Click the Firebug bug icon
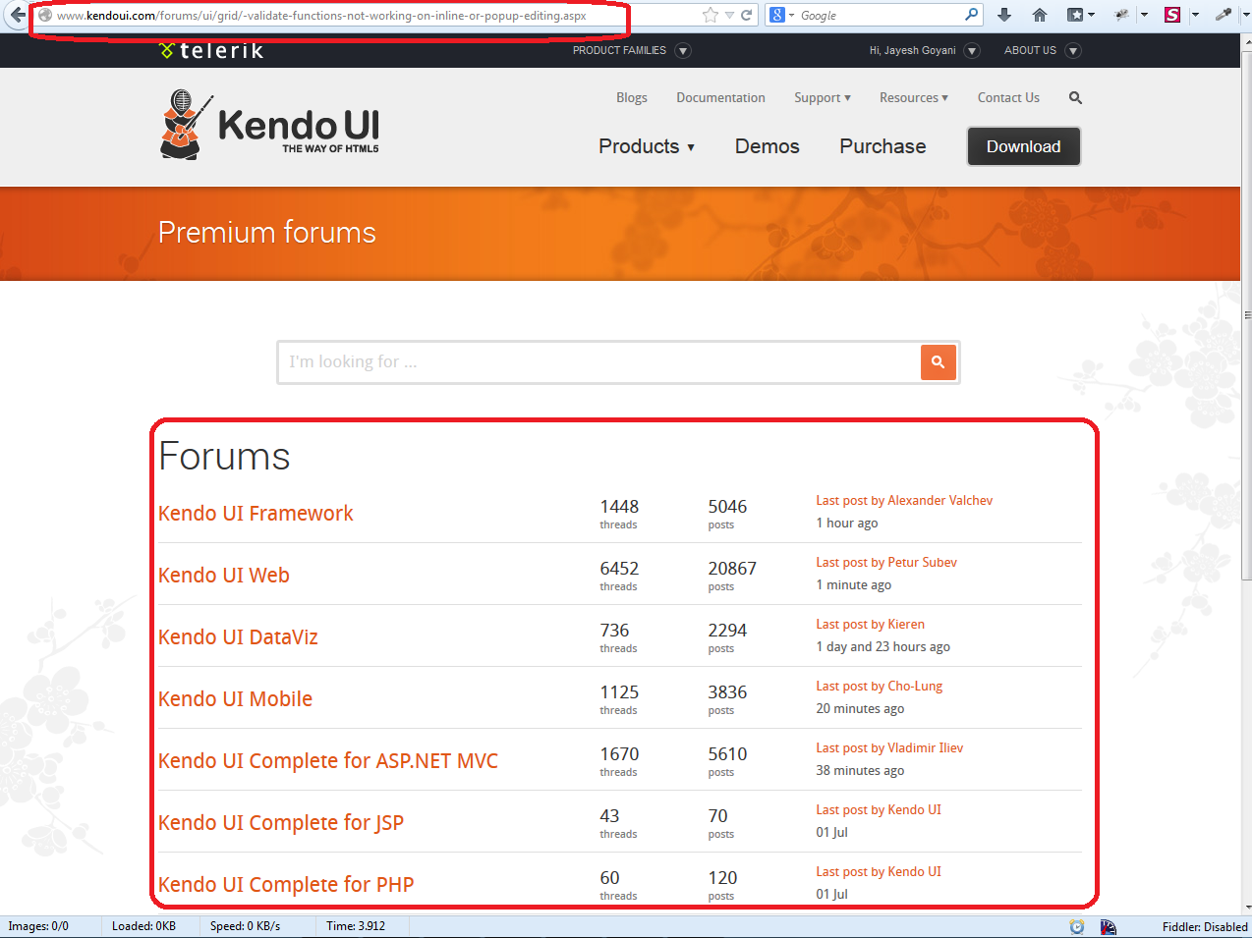 click(1122, 15)
